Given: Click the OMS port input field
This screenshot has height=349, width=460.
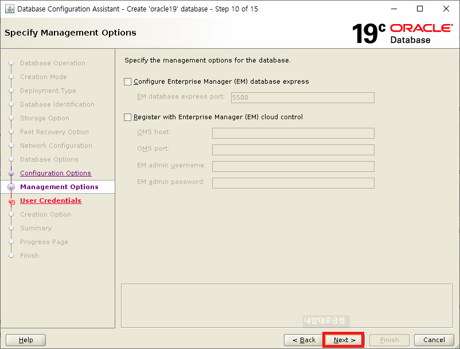Looking at the screenshot, I should click(293, 150).
